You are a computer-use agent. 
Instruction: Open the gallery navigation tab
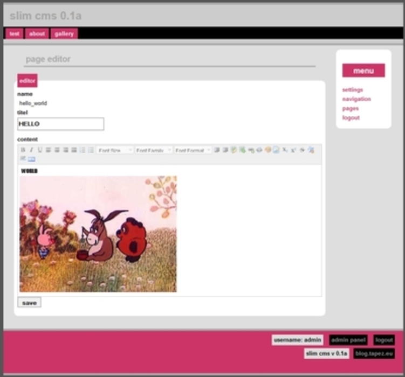[64, 33]
